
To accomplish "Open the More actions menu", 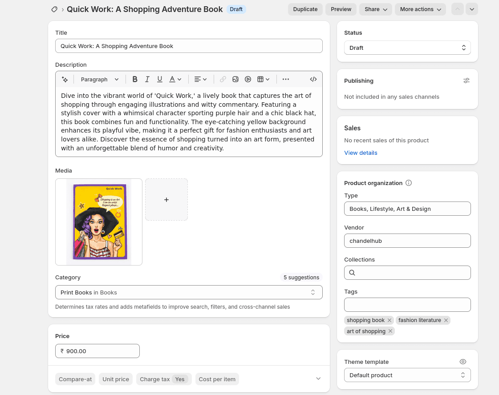I will 420,9.
